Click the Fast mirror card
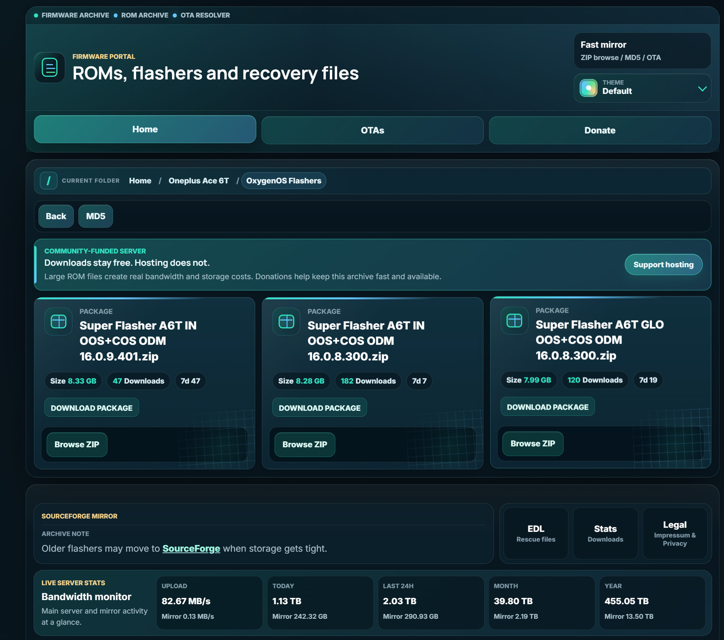Image resolution: width=724 pixels, height=640 pixels. click(642, 51)
